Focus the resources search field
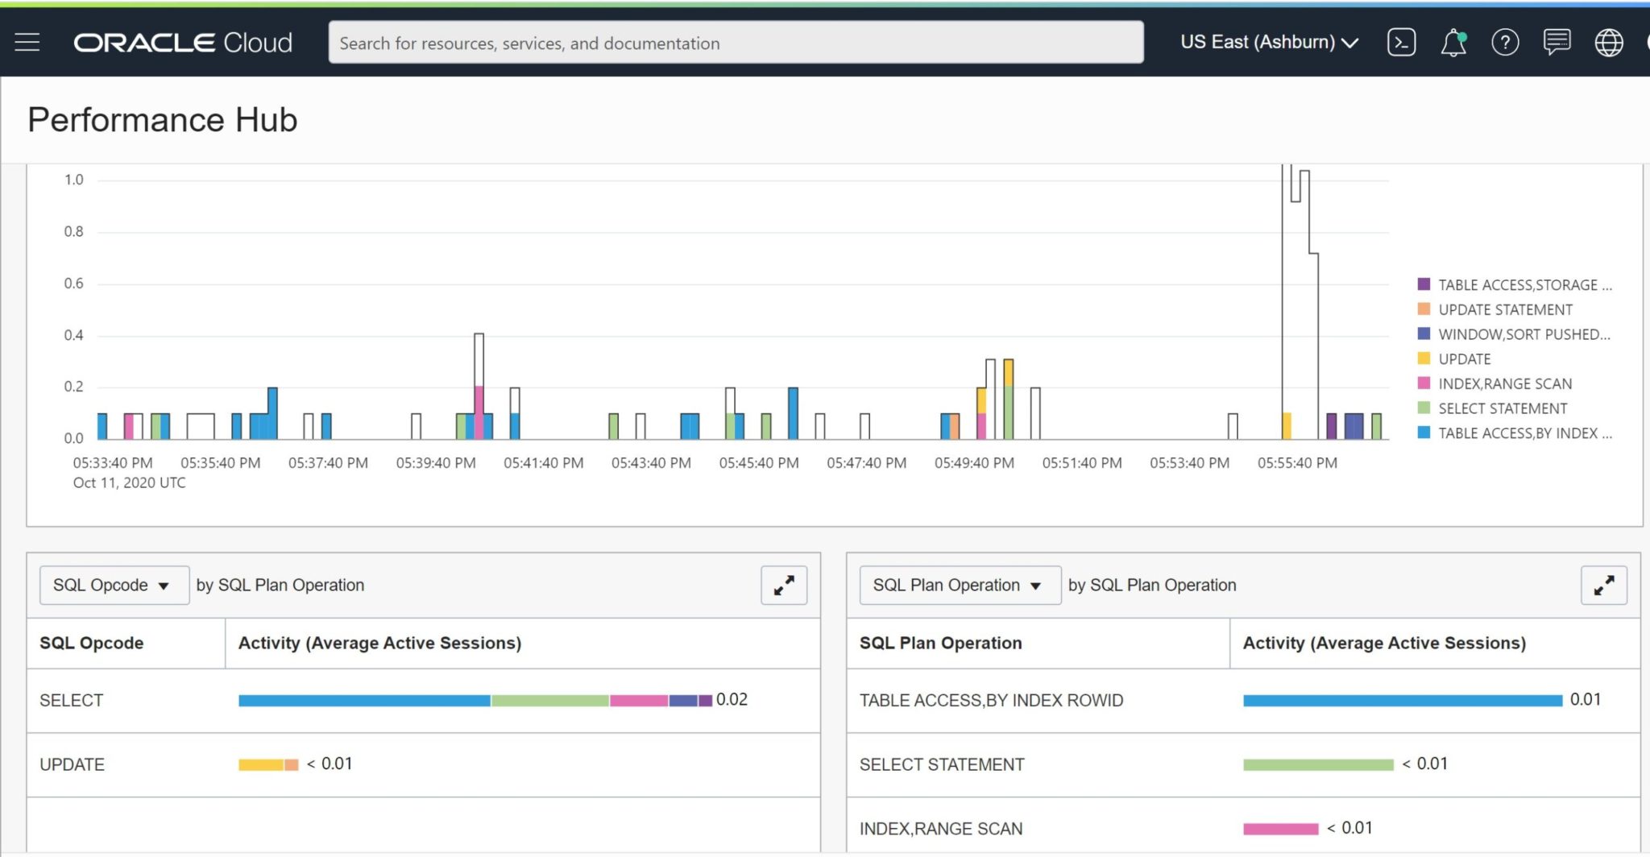The image size is (1650, 857). 735,43
